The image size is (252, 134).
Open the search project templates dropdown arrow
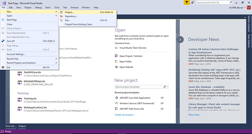168,87
